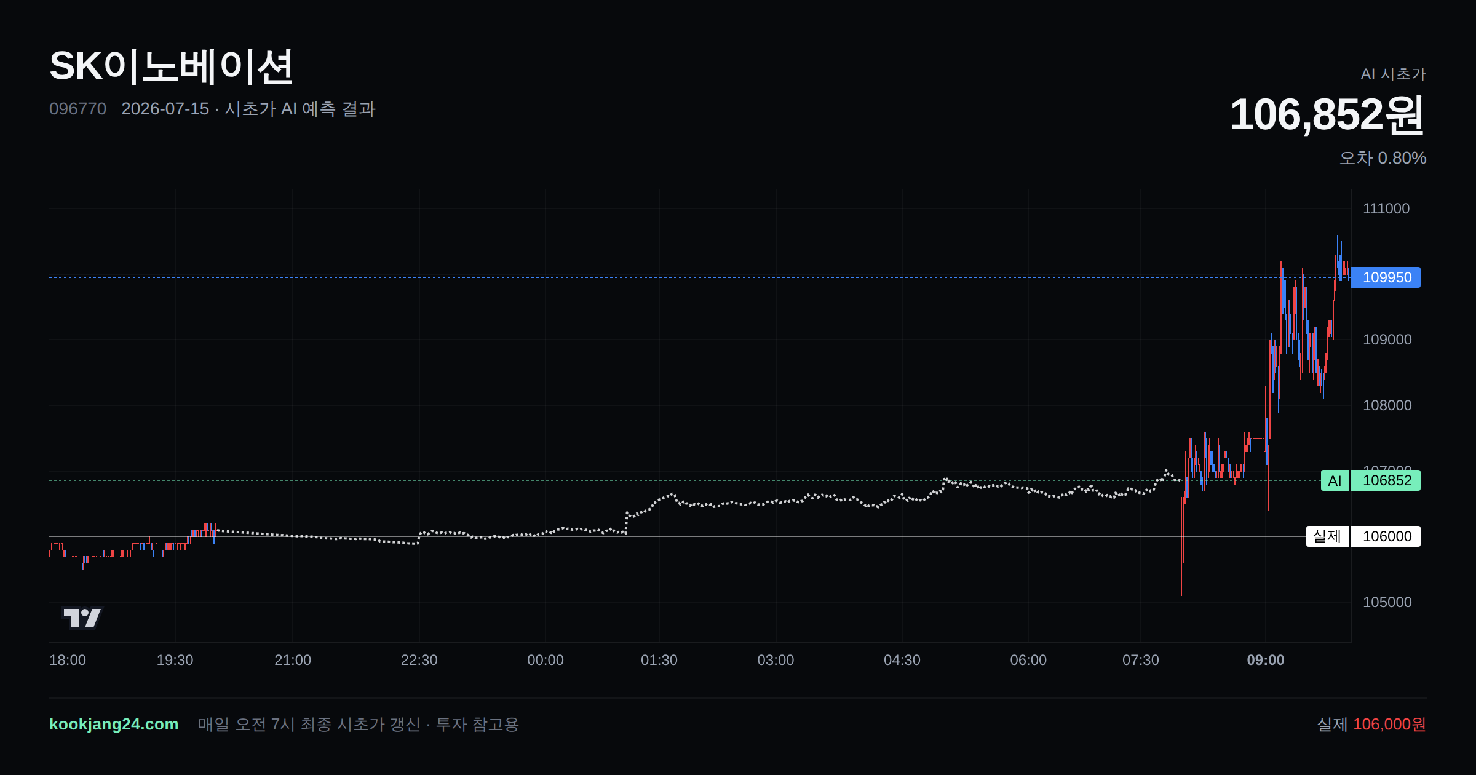Open the kookjang24.com link
The image size is (1476, 775).
[x=114, y=724]
